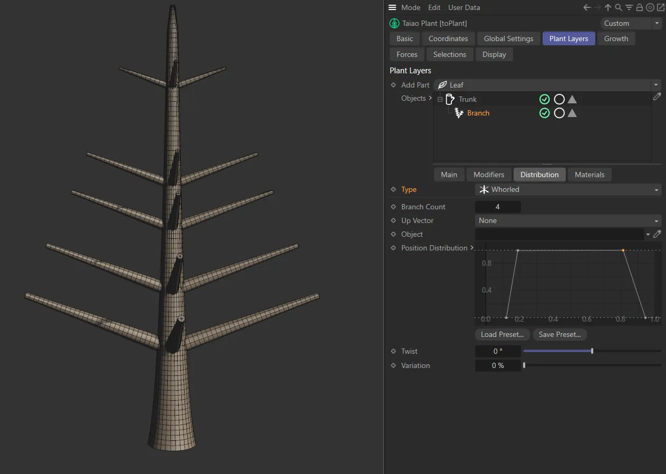Toggle the circle visibility dot on Trunk
666x474 pixels.
pyautogui.click(x=559, y=99)
